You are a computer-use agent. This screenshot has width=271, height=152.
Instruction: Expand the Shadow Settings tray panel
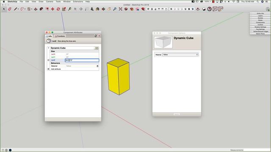pyautogui.click(x=260, y=27)
